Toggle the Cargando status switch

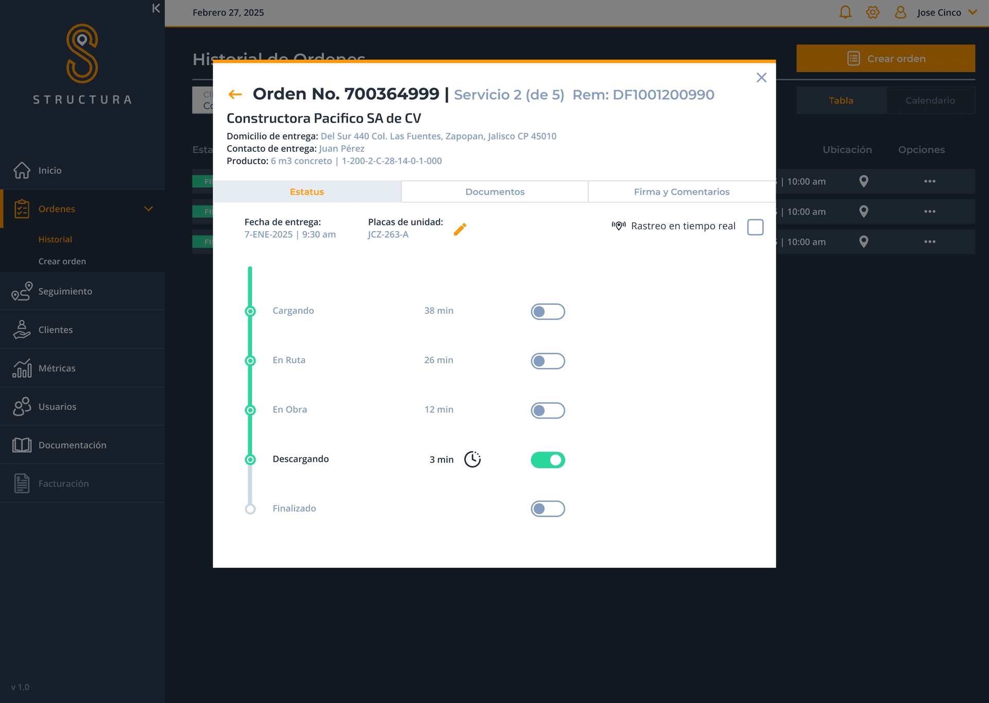pyautogui.click(x=548, y=312)
